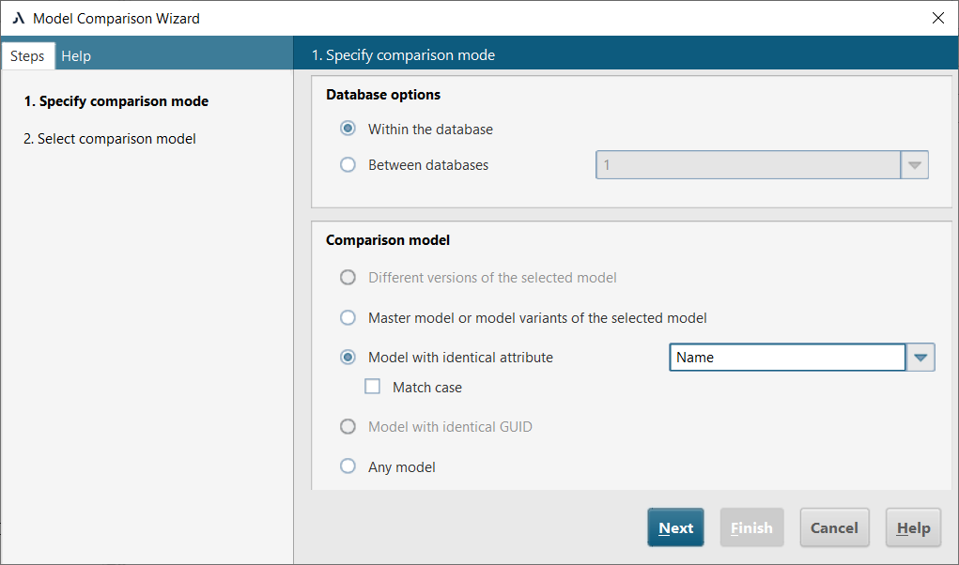The width and height of the screenshot is (959, 565).
Task: Expand the database selection dropdown
Action: coord(914,164)
